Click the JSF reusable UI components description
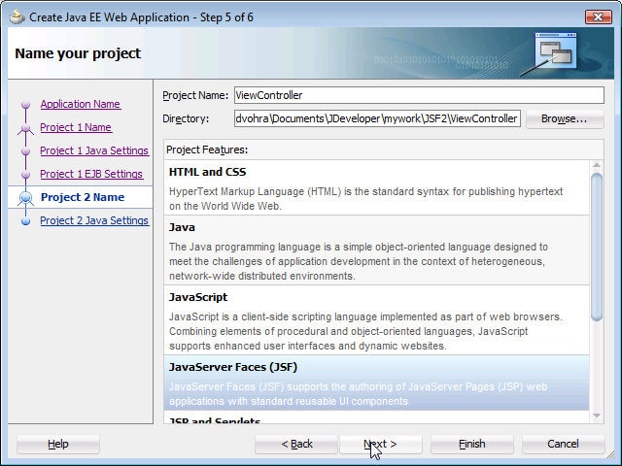The image size is (622, 466). point(358,394)
